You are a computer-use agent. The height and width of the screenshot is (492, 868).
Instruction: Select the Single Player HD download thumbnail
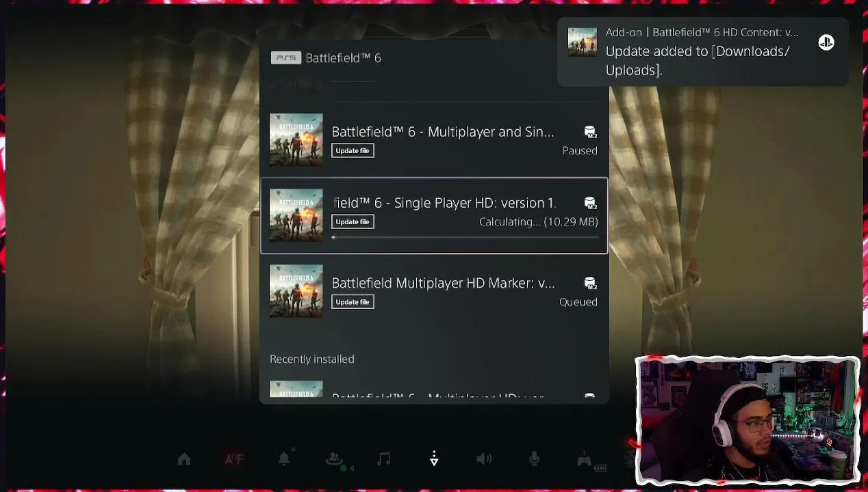pos(296,215)
